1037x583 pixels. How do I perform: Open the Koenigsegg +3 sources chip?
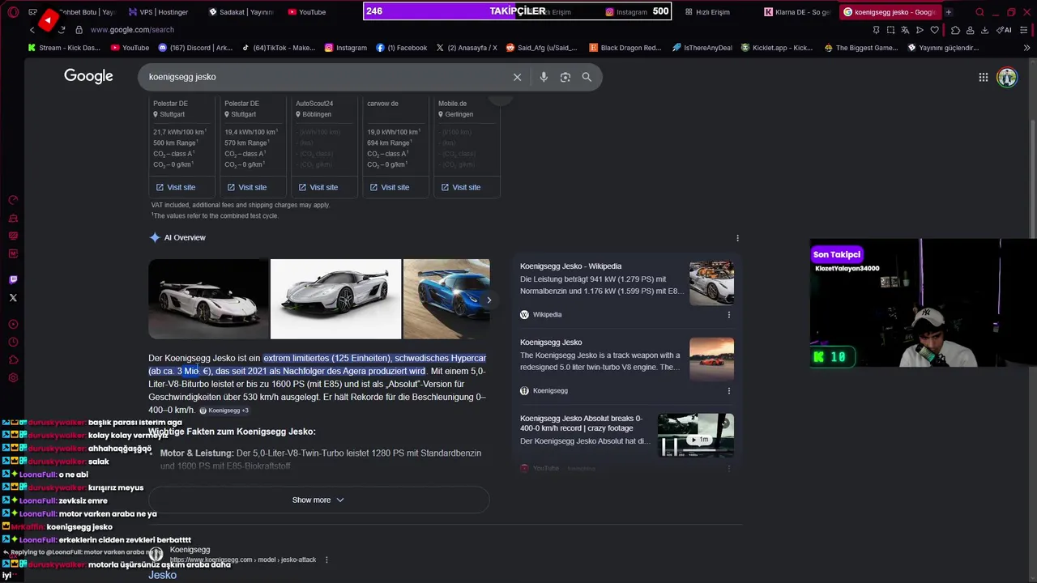coord(224,411)
